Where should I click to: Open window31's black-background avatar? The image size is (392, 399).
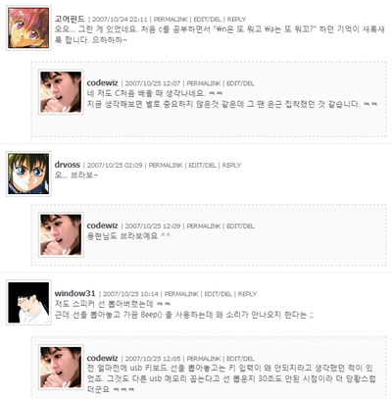pyautogui.click(x=28, y=302)
